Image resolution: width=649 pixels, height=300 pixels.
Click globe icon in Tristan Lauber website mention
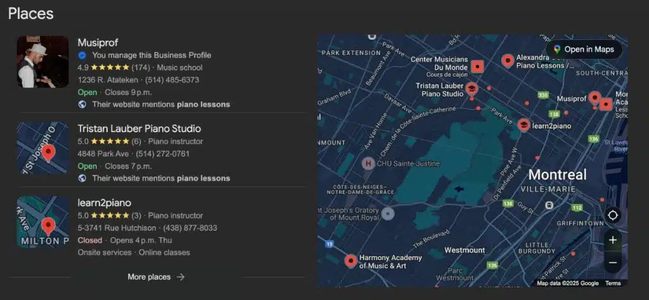tap(82, 178)
